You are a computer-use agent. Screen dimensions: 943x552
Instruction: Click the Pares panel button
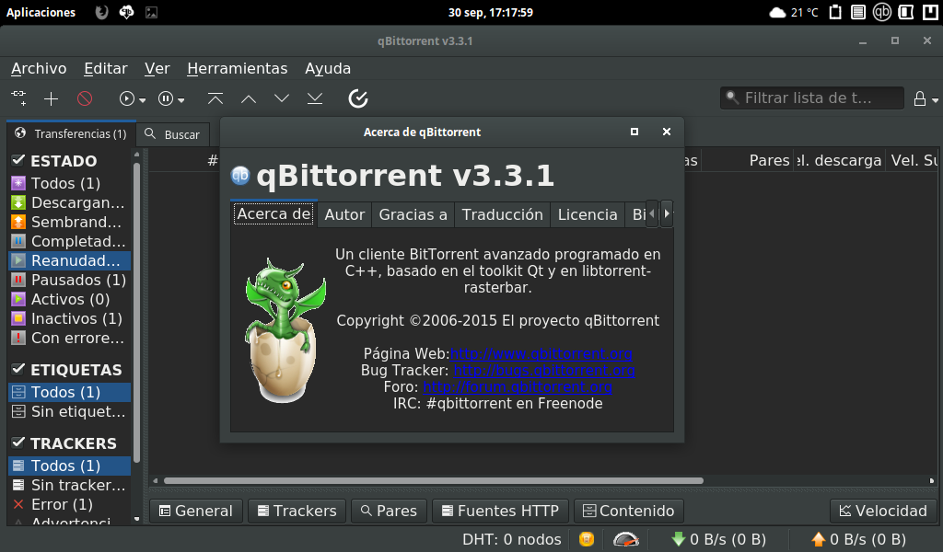pos(390,511)
